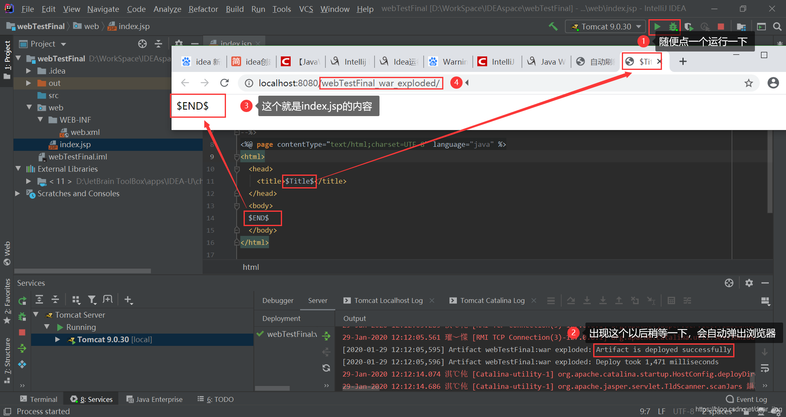This screenshot has height=417, width=786.
Task: Click Rerun icon in Services panel
Action: (x=23, y=301)
